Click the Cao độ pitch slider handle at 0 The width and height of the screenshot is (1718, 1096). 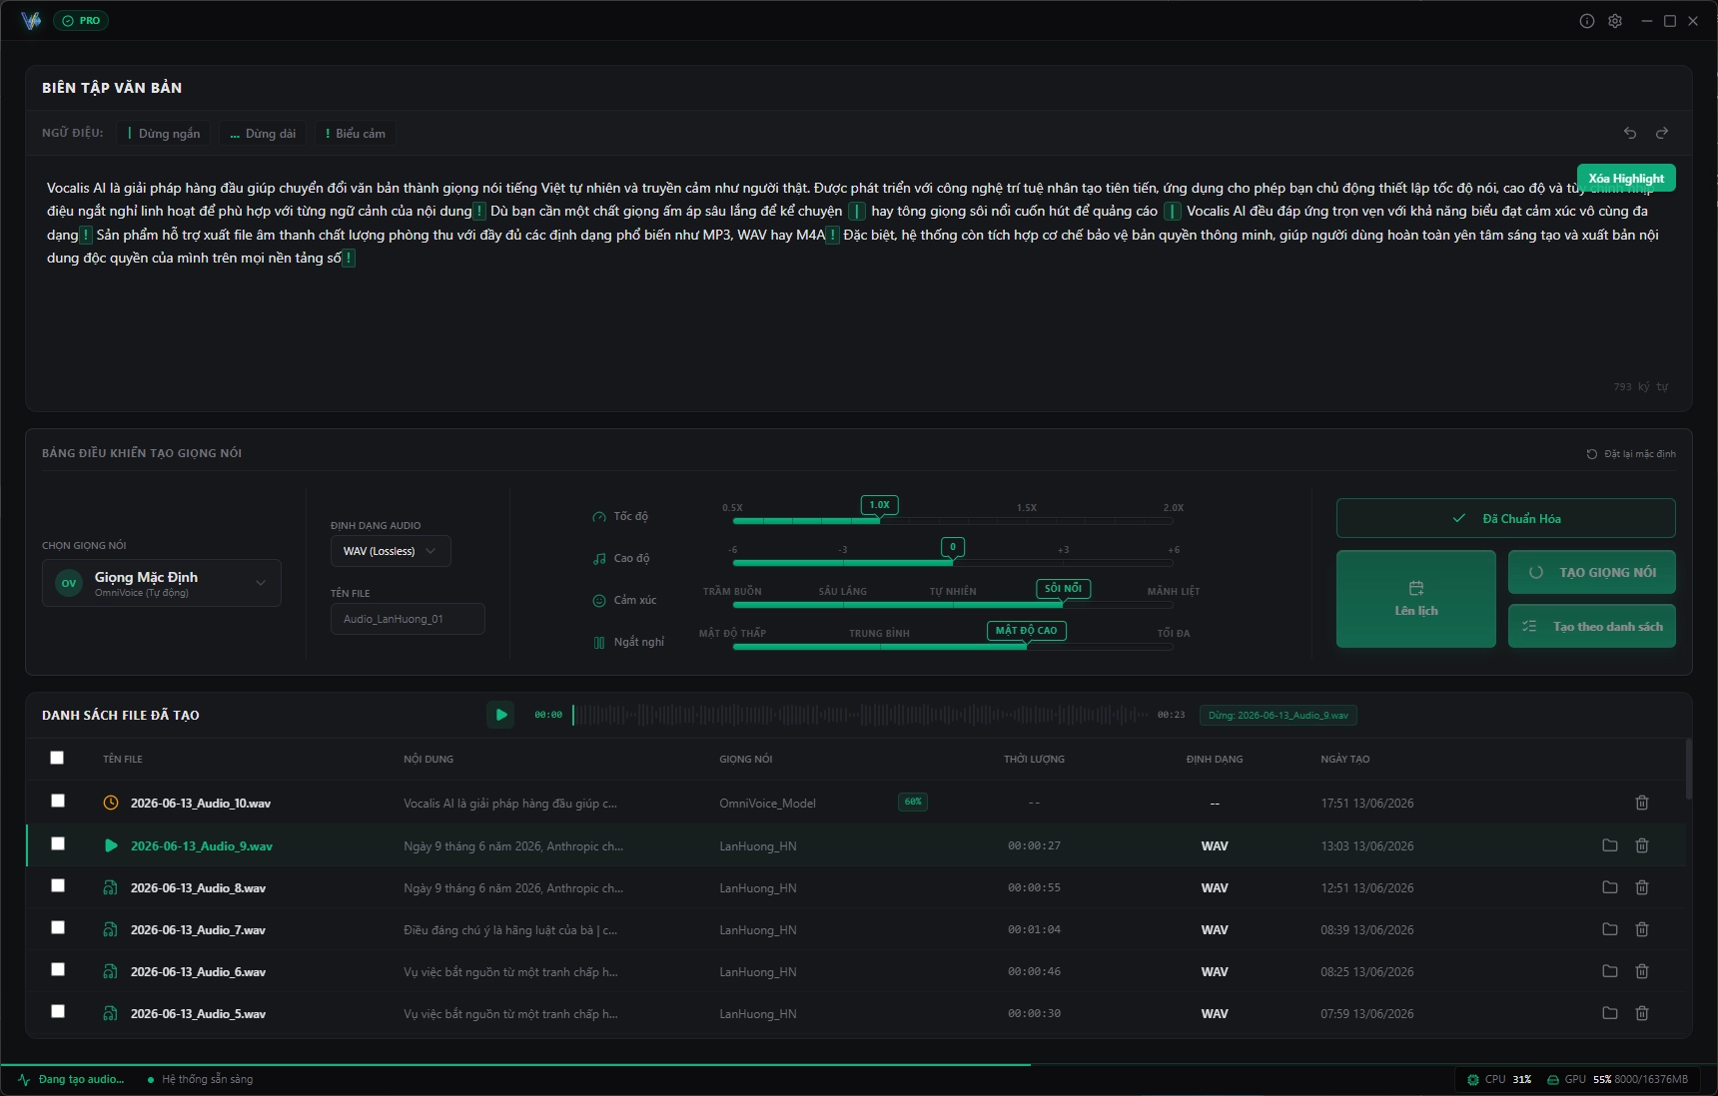(x=953, y=547)
